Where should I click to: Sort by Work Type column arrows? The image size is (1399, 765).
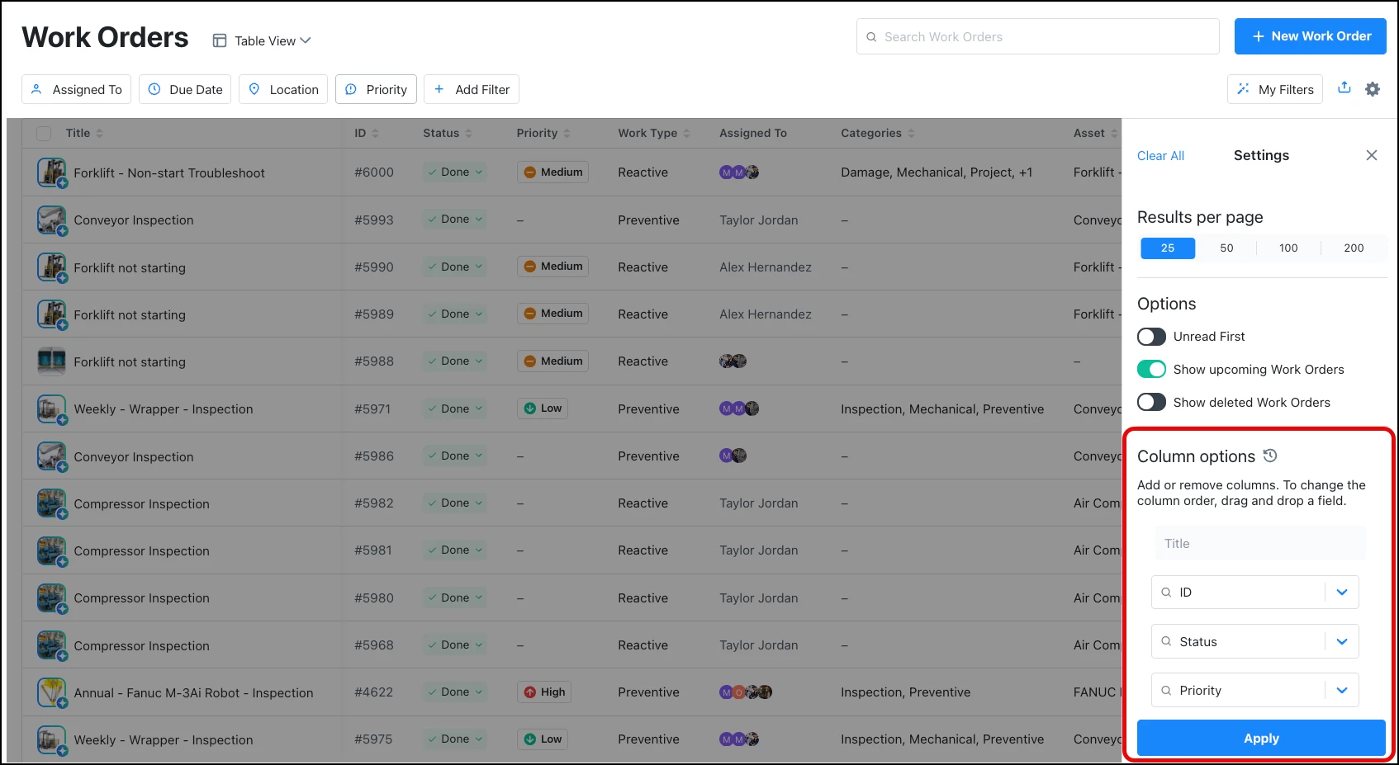(686, 133)
